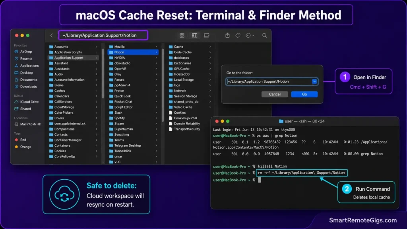Open Documents in the sidebar

26,80
